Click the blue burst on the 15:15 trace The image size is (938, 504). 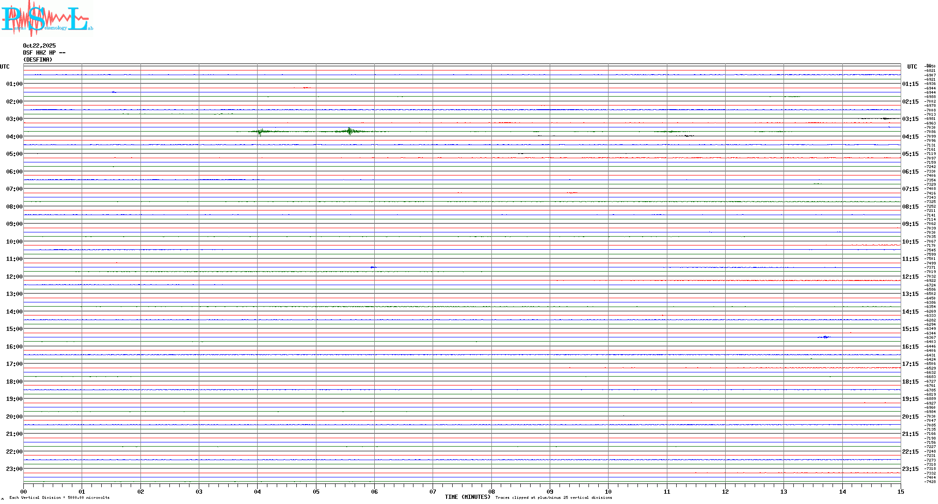(x=825, y=337)
